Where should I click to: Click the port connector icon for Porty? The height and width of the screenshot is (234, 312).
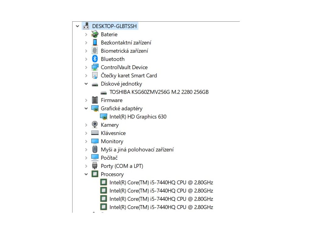(95, 166)
